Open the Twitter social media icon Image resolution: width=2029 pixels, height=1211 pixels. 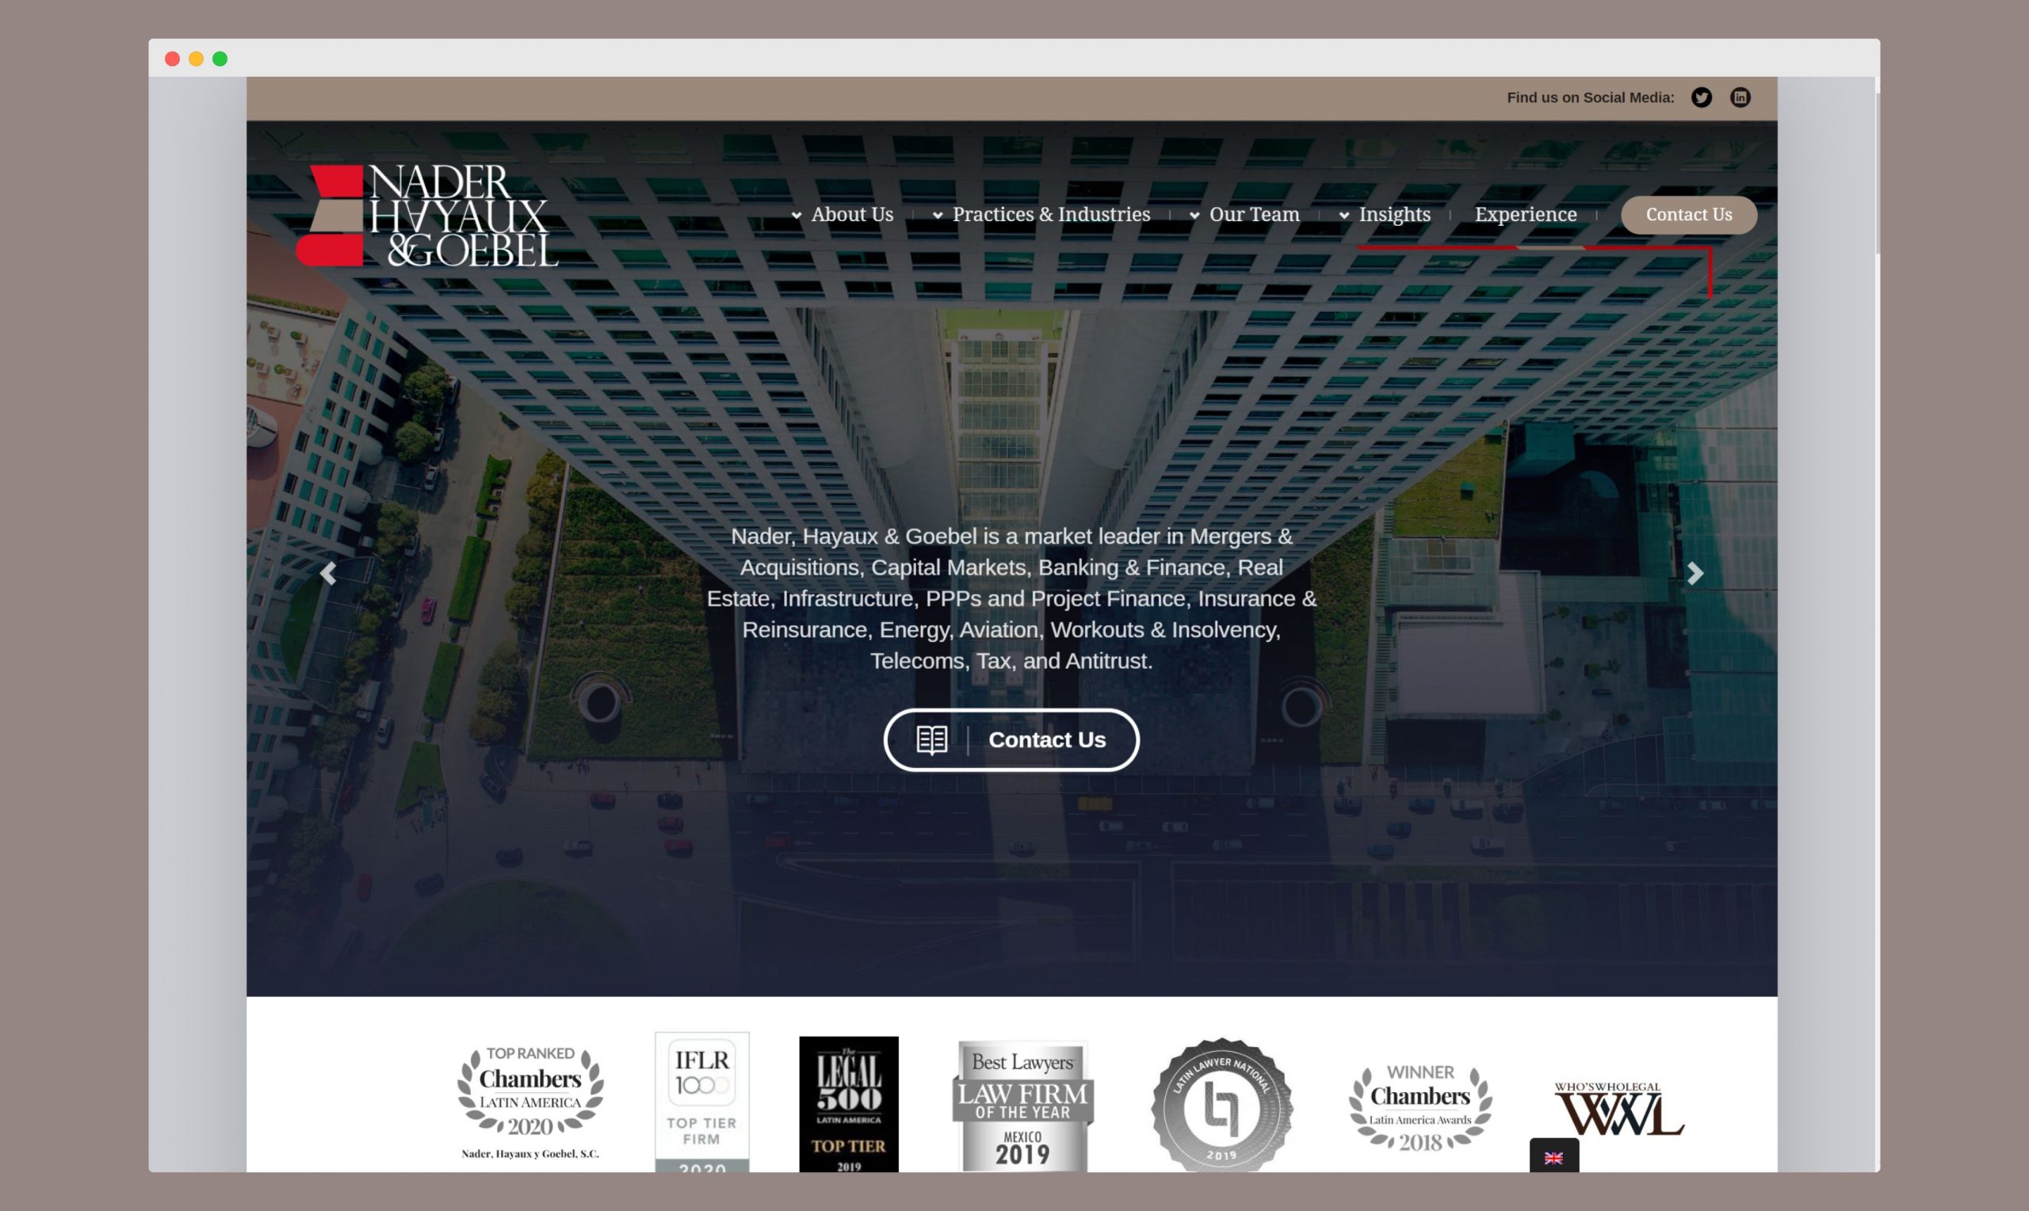tap(1701, 98)
